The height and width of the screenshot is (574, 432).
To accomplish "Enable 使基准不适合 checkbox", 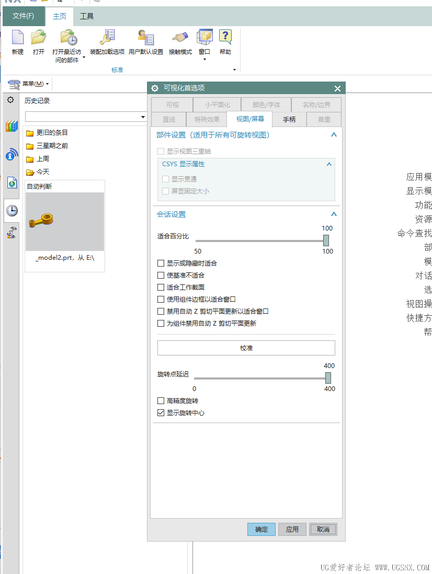I will (x=161, y=275).
